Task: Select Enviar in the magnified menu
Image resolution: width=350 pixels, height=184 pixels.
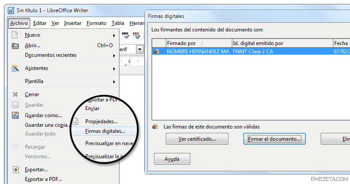Action: tap(92, 108)
